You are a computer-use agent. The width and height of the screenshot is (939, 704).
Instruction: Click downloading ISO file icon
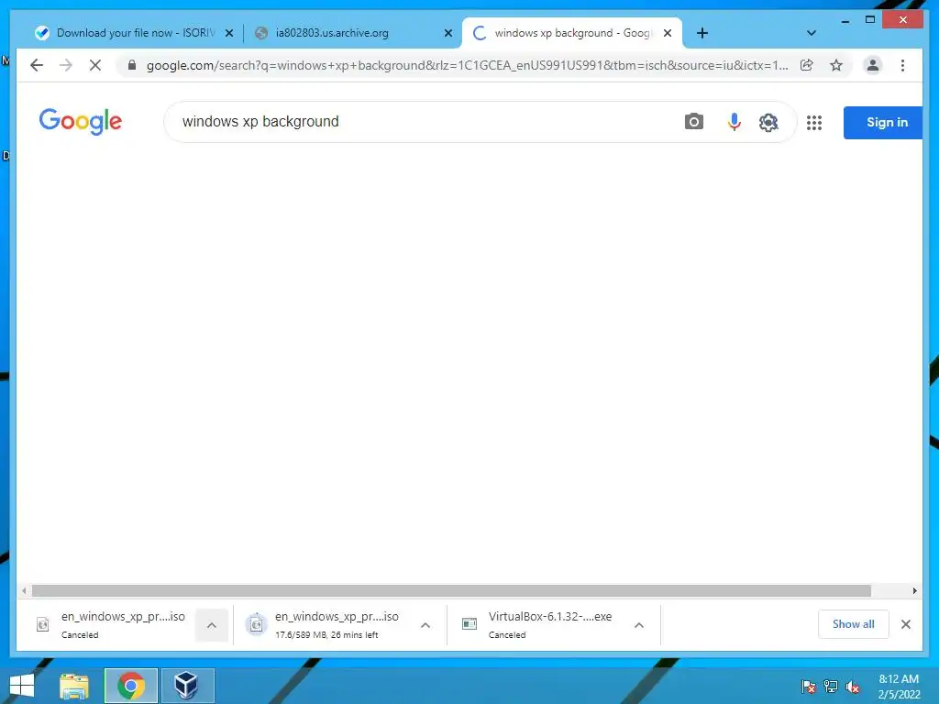point(257,624)
